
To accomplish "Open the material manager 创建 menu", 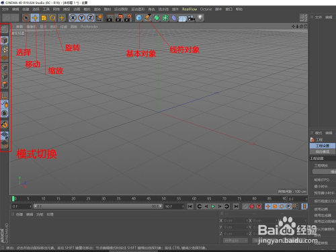I will click(19, 214).
